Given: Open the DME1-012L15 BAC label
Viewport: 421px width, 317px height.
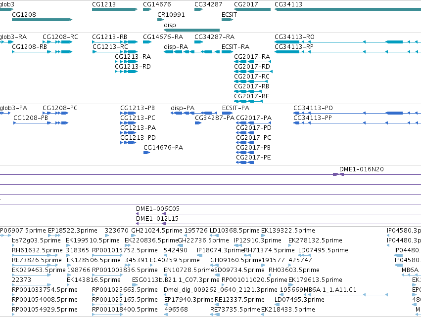Looking at the screenshot, I should [157, 219].
